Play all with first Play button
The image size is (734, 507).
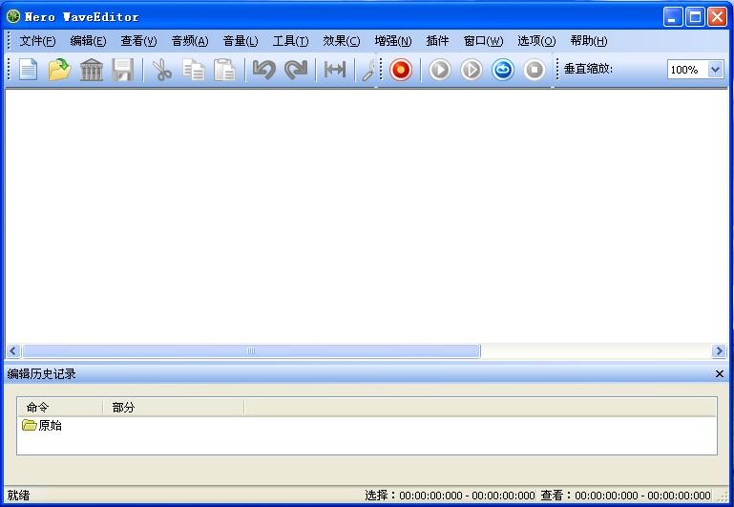tap(440, 70)
